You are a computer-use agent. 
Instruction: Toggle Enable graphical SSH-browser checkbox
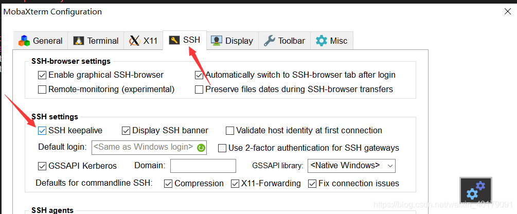[42, 75]
